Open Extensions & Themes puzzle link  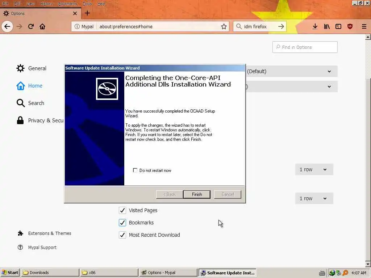click(44, 233)
